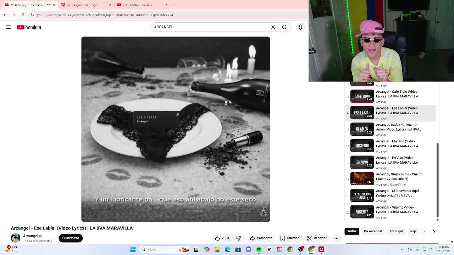Viewport: 454px width, 255px height.
Task: Select current Ese Labial playlist entry title
Action: (397, 110)
